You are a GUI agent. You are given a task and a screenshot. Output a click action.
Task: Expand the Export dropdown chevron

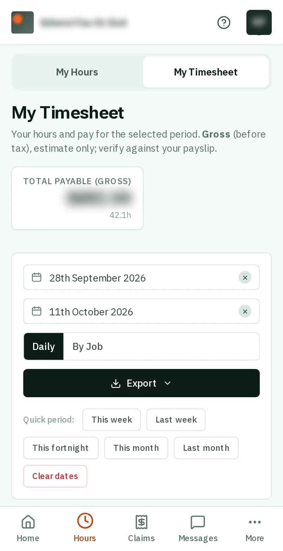168,383
